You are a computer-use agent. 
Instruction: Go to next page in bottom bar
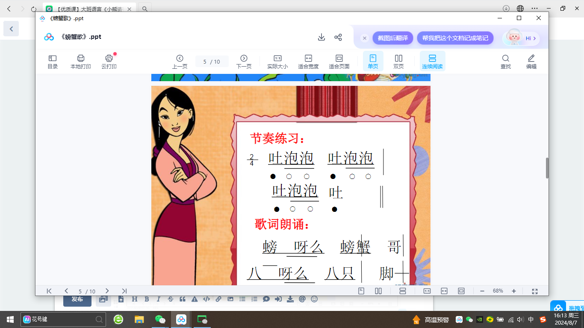(x=107, y=291)
